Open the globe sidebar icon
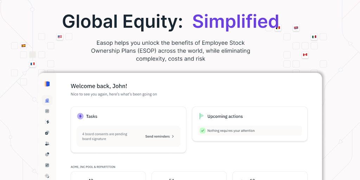 point(47,176)
